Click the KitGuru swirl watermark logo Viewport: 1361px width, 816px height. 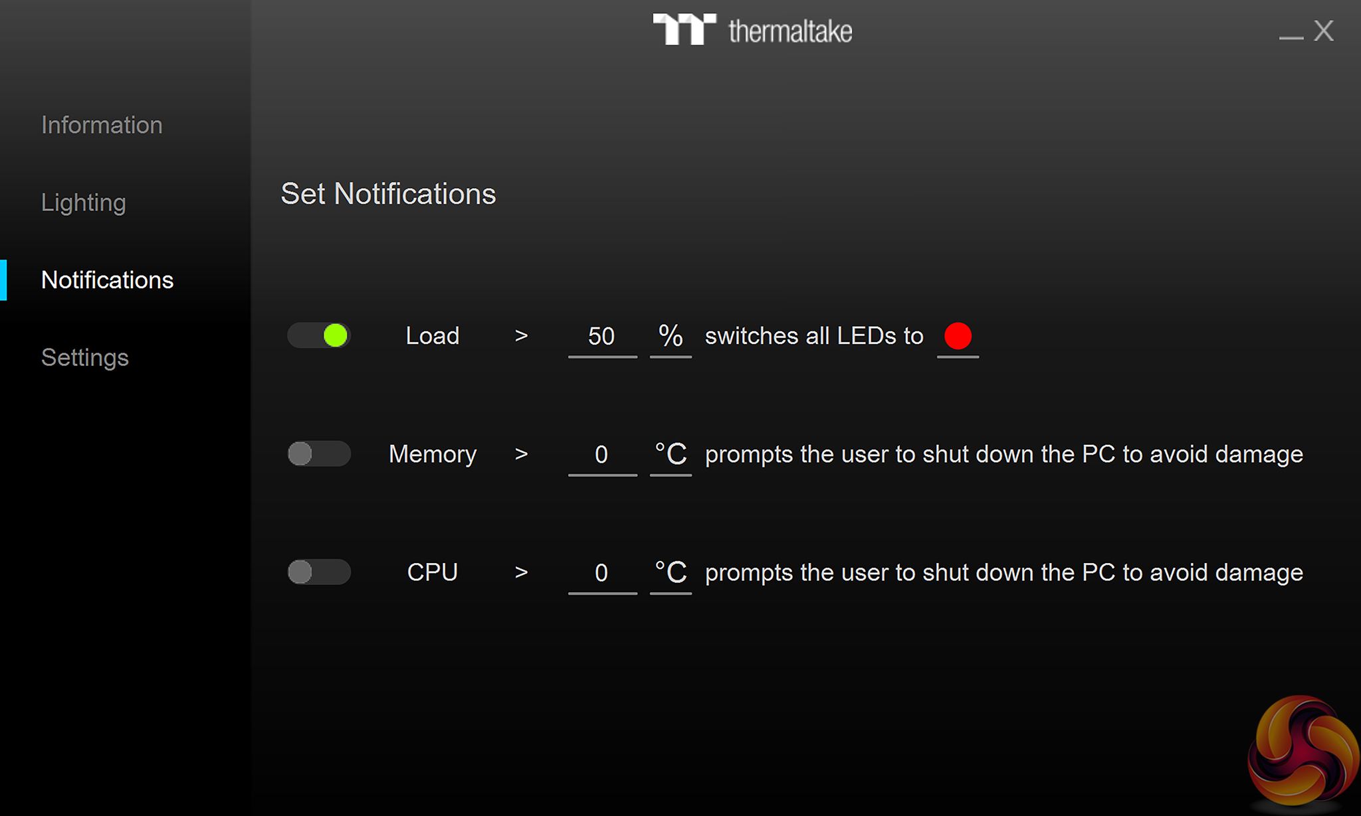tap(1302, 752)
